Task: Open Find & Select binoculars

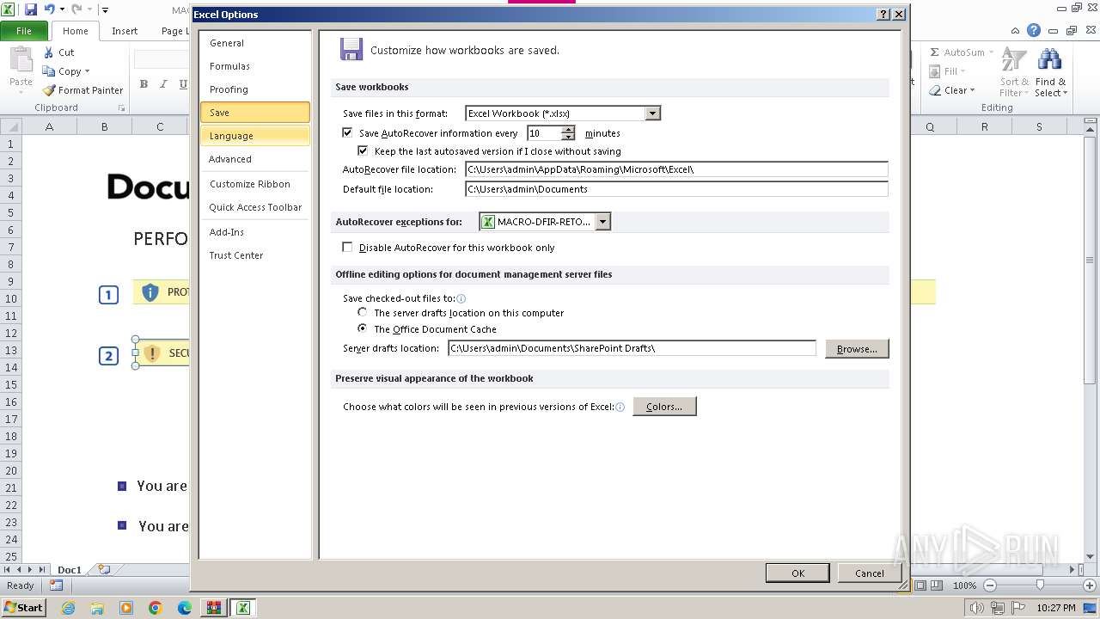Action: pyautogui.click(x=1049, y=60)
